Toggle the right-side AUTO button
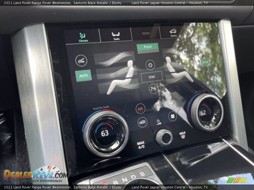 click(x=205, y=62)
